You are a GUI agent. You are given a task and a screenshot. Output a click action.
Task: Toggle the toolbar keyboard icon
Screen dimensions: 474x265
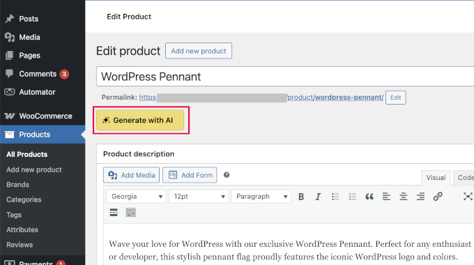[x=130, y=213]
